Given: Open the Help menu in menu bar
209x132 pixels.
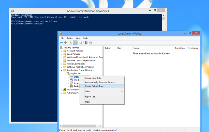Looking at the screenshot, I should point(86,38).
